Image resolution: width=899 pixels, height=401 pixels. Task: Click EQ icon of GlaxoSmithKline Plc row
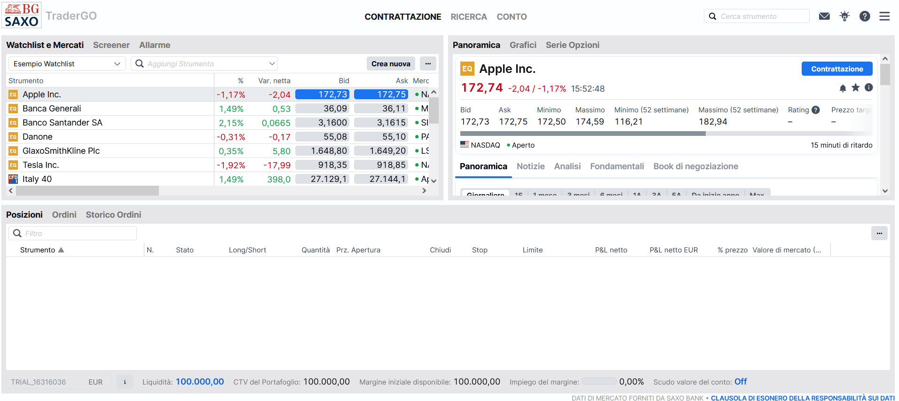click(x=13, y=151)
